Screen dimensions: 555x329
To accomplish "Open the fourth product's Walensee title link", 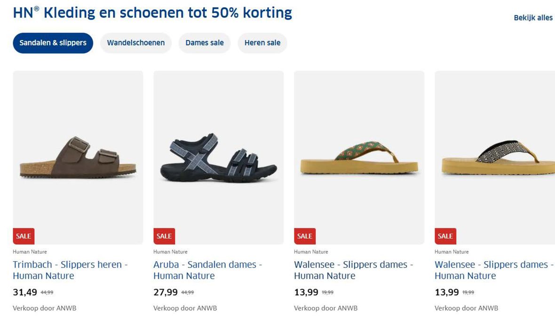I will click(x=494, y=270).
